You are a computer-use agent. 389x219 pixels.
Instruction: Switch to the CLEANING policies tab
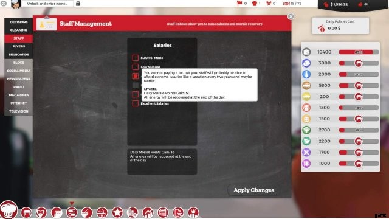pyautogui.click(x=19, y=30)
